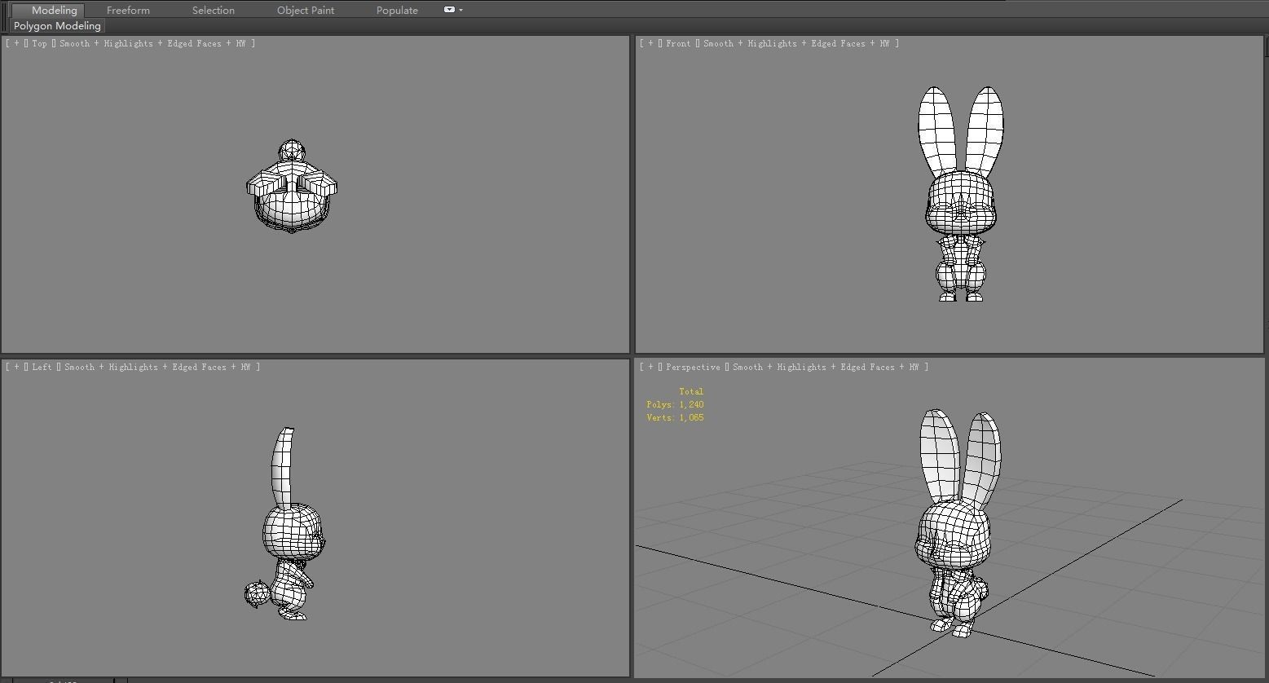Switch to the Object Paint tab
The width and height of the screenshot is (1269, 683).
[306, 10]
